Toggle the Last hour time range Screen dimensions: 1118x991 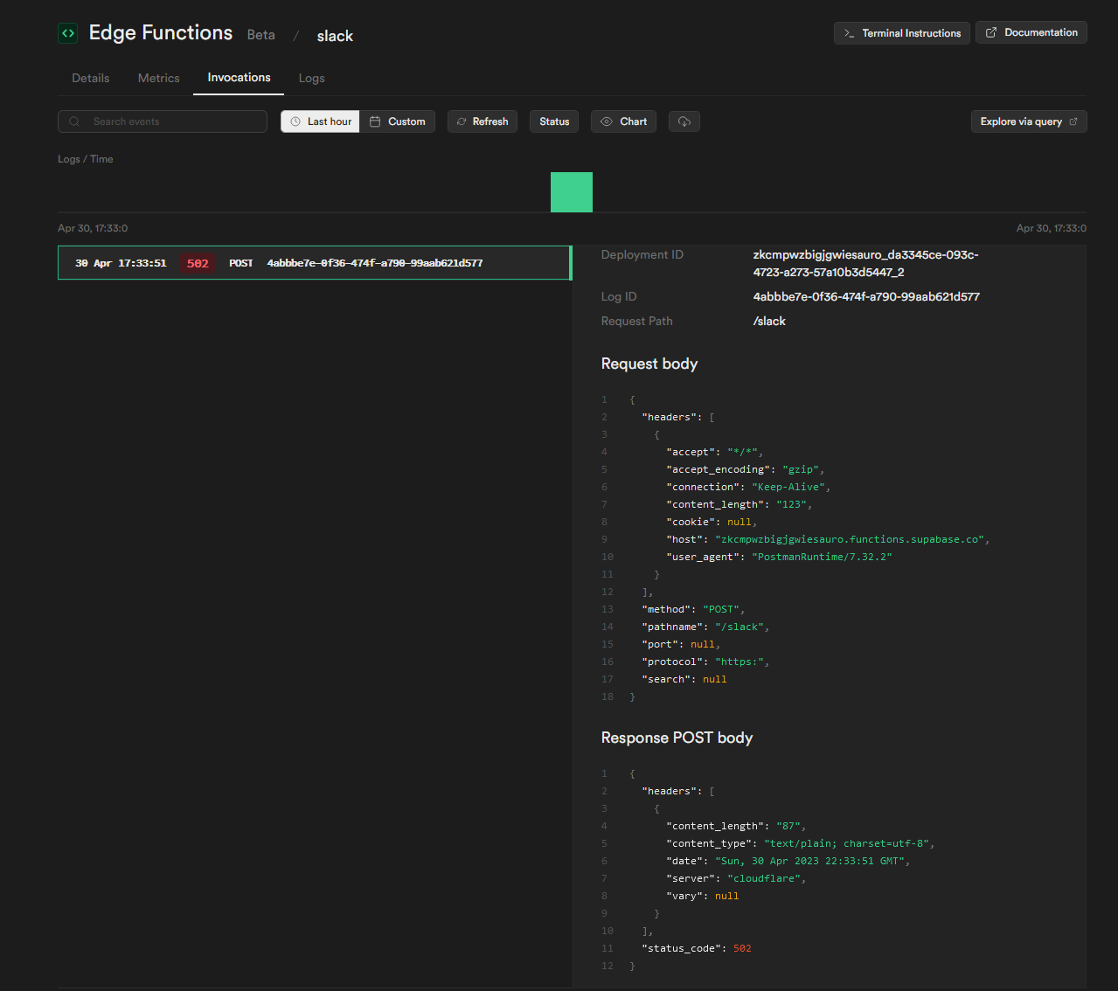[320, 121]
